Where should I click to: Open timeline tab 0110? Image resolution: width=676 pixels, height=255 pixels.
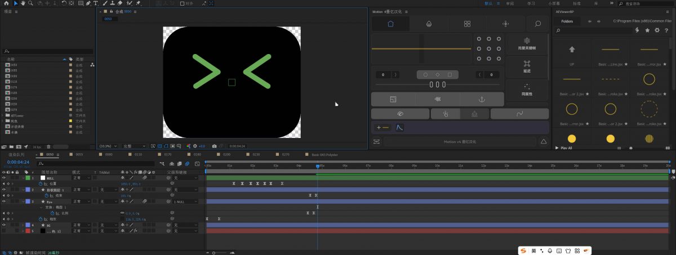pos(138,154)
